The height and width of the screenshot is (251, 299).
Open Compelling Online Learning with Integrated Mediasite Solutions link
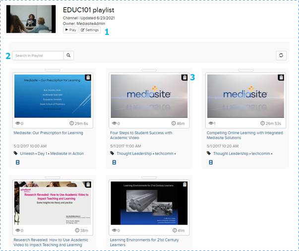click(244, 135)
